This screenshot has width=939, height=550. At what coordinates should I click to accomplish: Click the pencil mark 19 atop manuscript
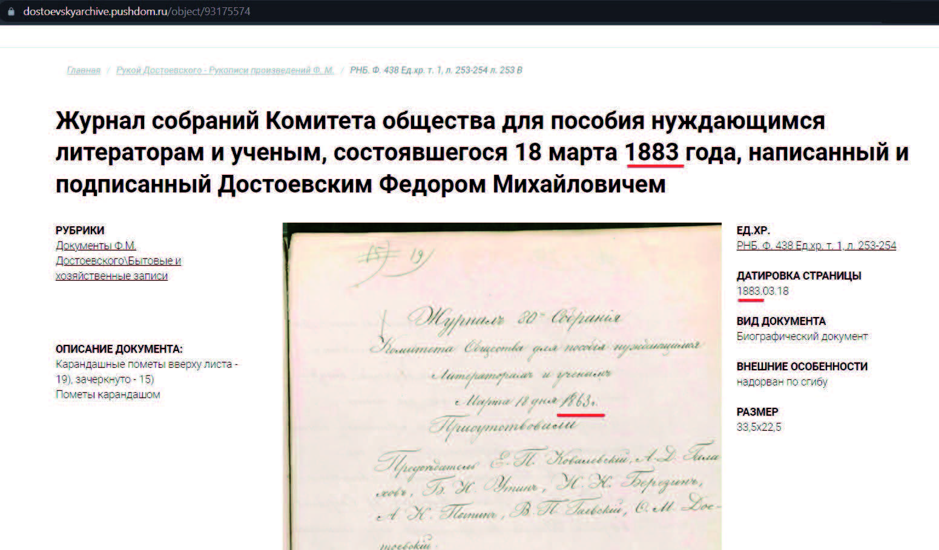click(x=417, y=256)
